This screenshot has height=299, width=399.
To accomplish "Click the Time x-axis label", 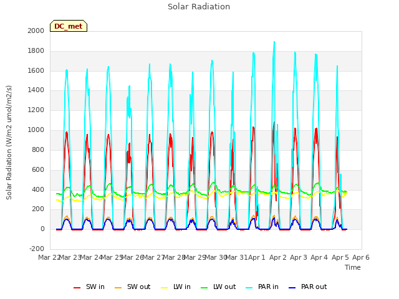I will pyautogui.click(x=353, y=267).
